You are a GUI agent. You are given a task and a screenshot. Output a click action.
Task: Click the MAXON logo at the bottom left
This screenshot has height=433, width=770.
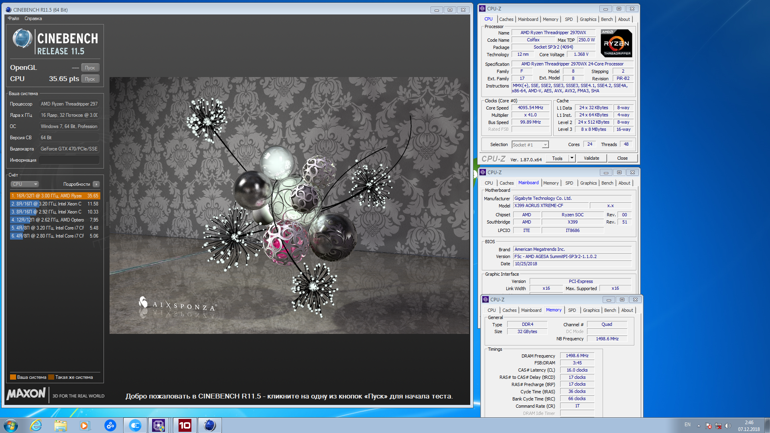pyautogui.click(x=26, y=394)
